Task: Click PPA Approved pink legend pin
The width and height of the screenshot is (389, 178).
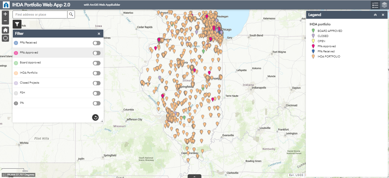Action: [313, 46]
